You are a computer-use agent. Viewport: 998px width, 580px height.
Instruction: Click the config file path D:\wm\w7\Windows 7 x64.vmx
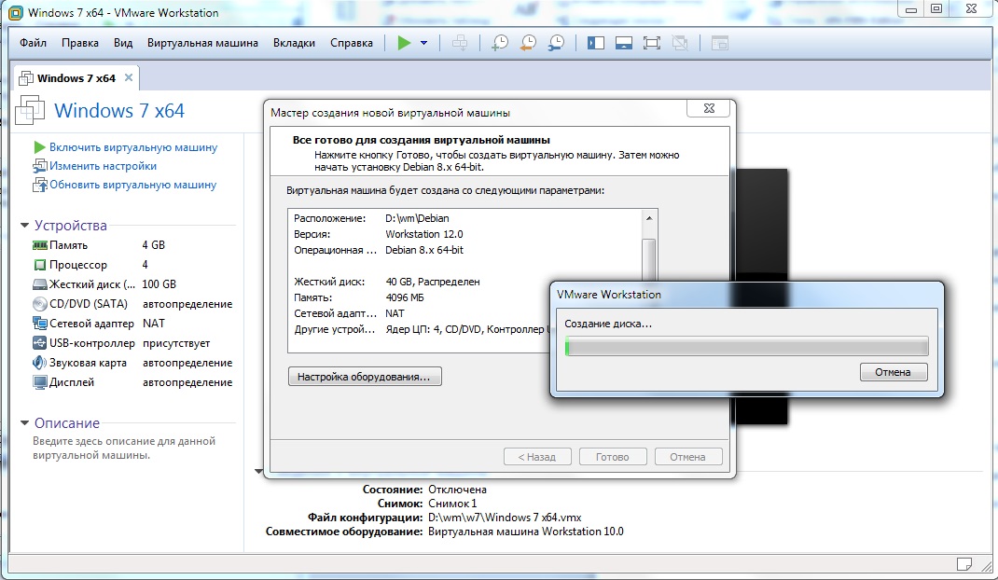click(x=505, y=518)
